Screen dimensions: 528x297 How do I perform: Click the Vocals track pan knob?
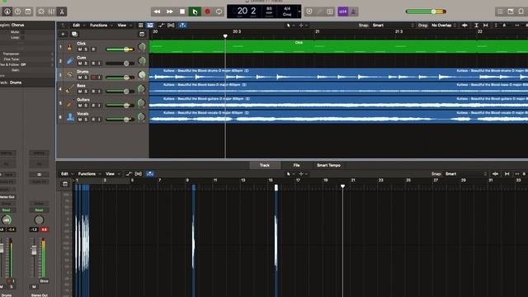[141, 117]
